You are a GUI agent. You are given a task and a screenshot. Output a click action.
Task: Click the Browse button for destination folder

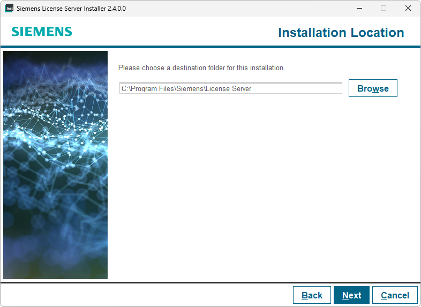pyautogui.click(x=373, y=88)
